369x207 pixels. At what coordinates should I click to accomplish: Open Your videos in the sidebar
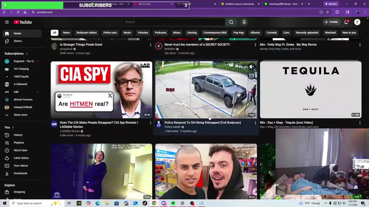coord(22,166)
